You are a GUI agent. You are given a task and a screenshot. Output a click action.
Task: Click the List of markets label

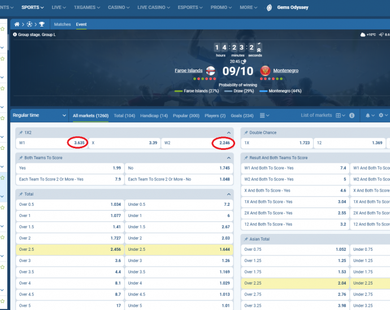(x=317, y=116)
